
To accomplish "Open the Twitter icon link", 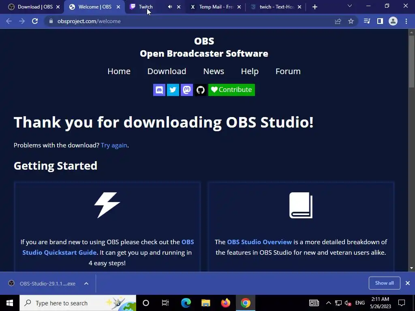I will (173, 90).
